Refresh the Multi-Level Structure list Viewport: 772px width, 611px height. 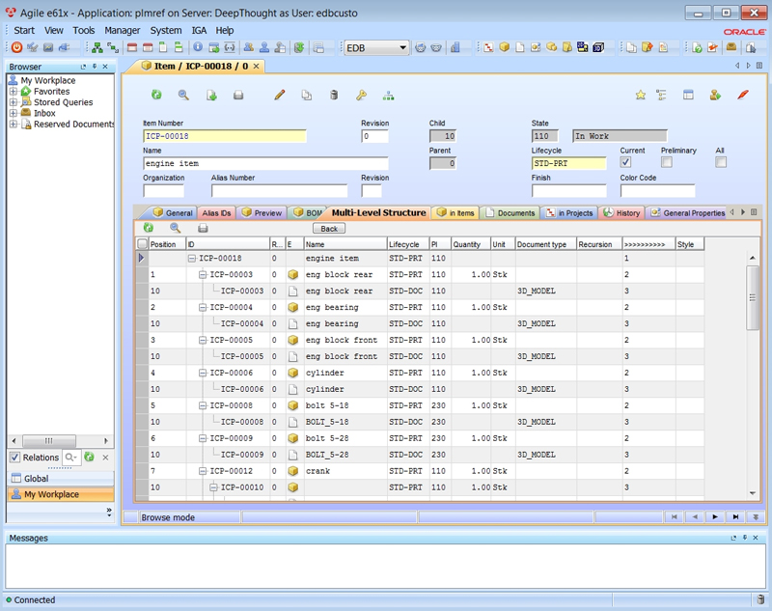pos(149,228)
